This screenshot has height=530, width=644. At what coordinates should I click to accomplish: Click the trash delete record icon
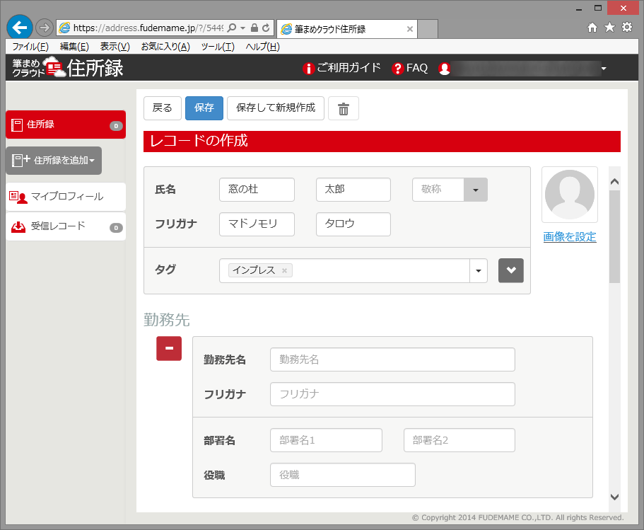(344, 108)
